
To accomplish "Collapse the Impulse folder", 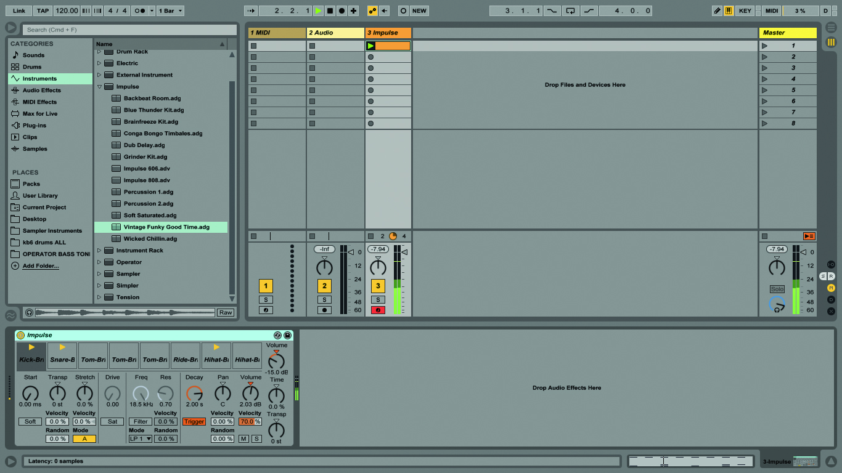I will click(99, 87).
